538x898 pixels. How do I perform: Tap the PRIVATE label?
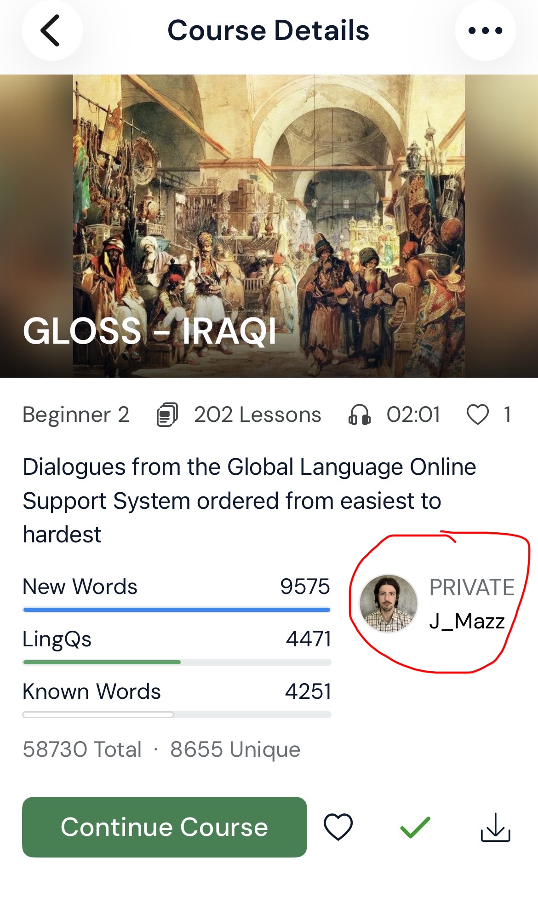click(472, 587)
